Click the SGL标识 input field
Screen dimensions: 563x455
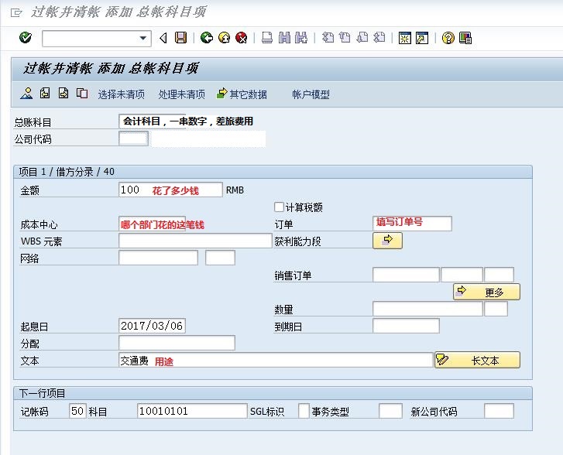(x=304, y=411)
